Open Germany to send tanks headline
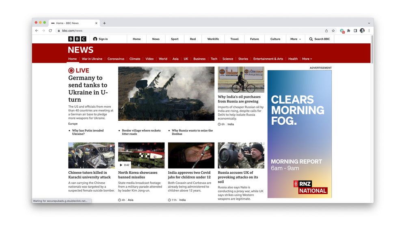The image size is (406, 228). tap(88, 89)
